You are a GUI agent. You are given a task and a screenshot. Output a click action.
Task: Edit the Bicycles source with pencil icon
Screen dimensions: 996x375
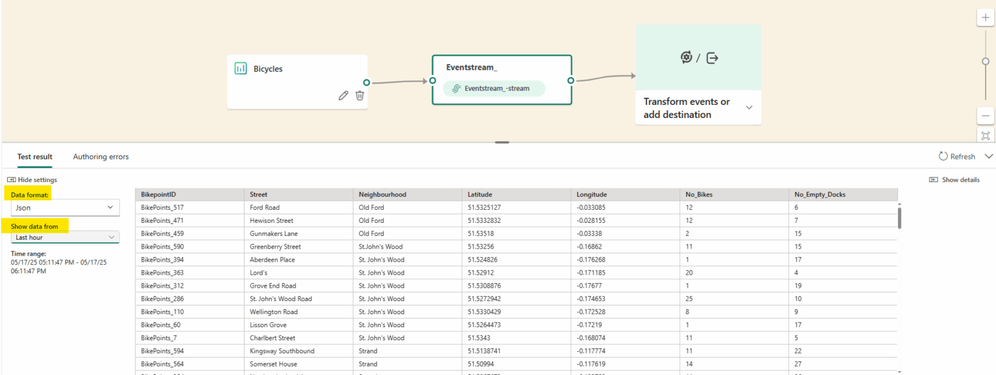pos(344,95)
